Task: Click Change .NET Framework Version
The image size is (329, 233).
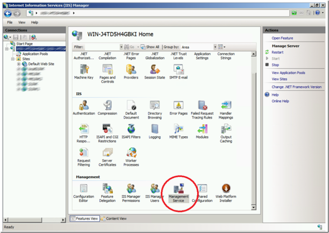Action: [297, 87]
